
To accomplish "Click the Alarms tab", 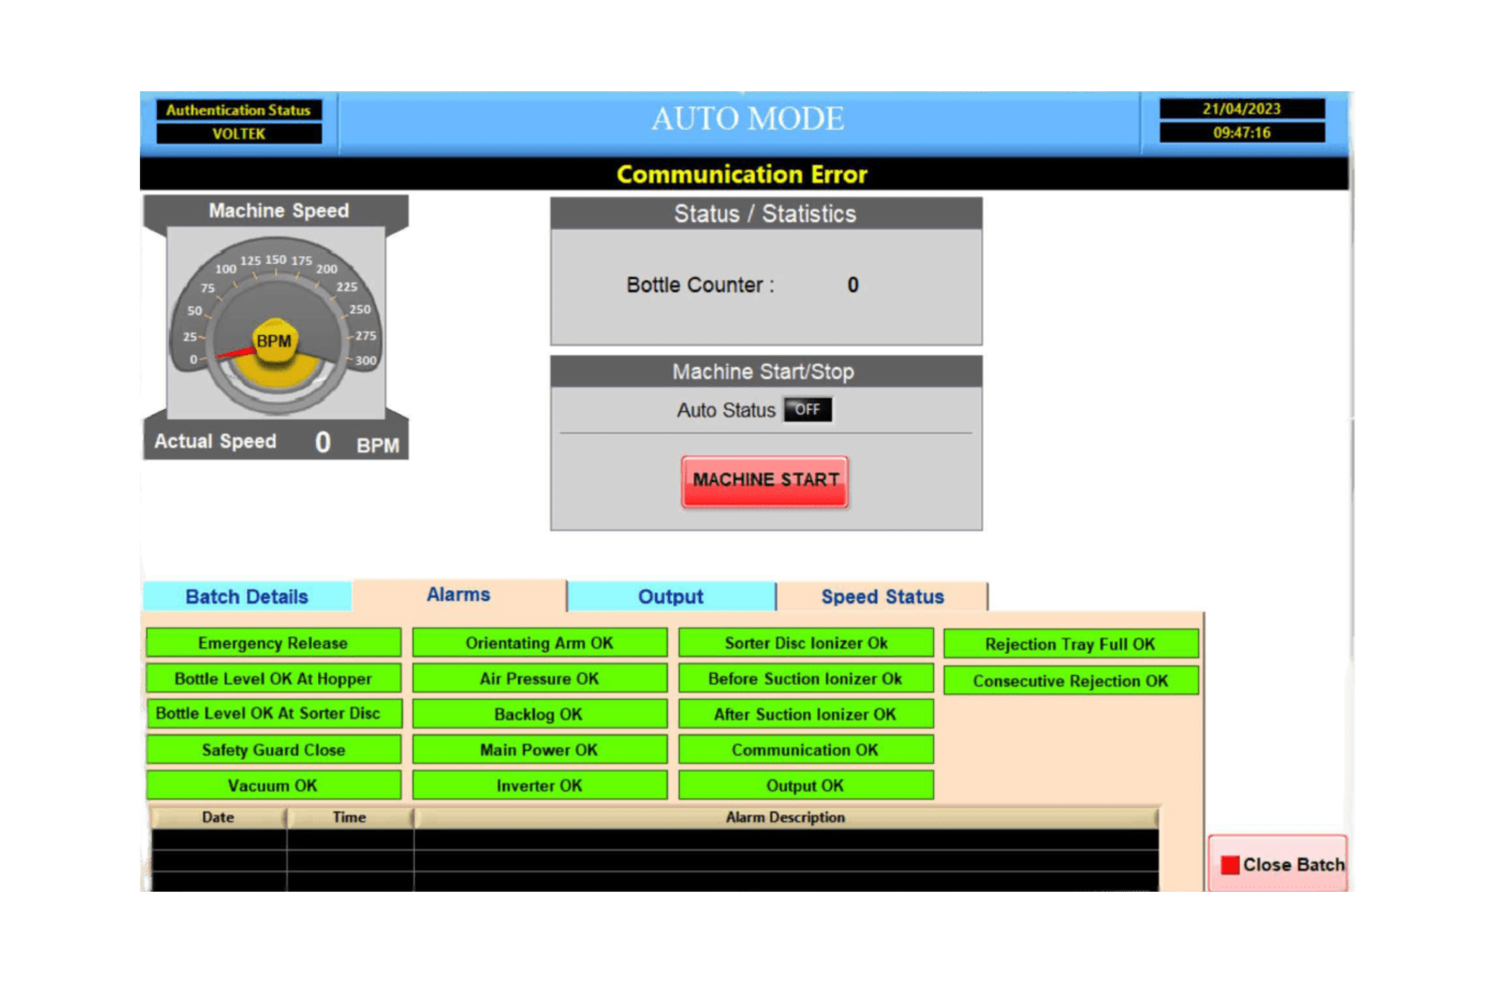I will 459,594.
